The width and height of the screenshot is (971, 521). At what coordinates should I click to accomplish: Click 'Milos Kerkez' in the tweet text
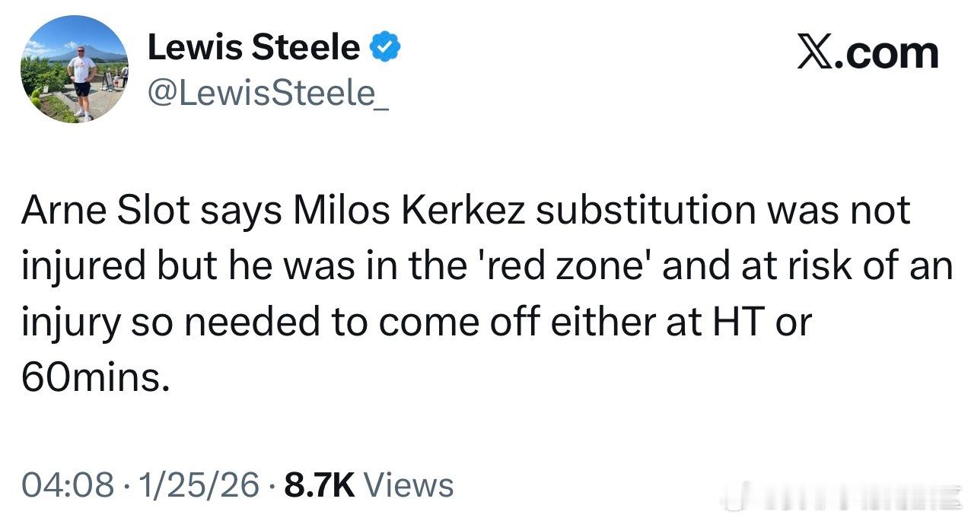click(x=409, y=211)
